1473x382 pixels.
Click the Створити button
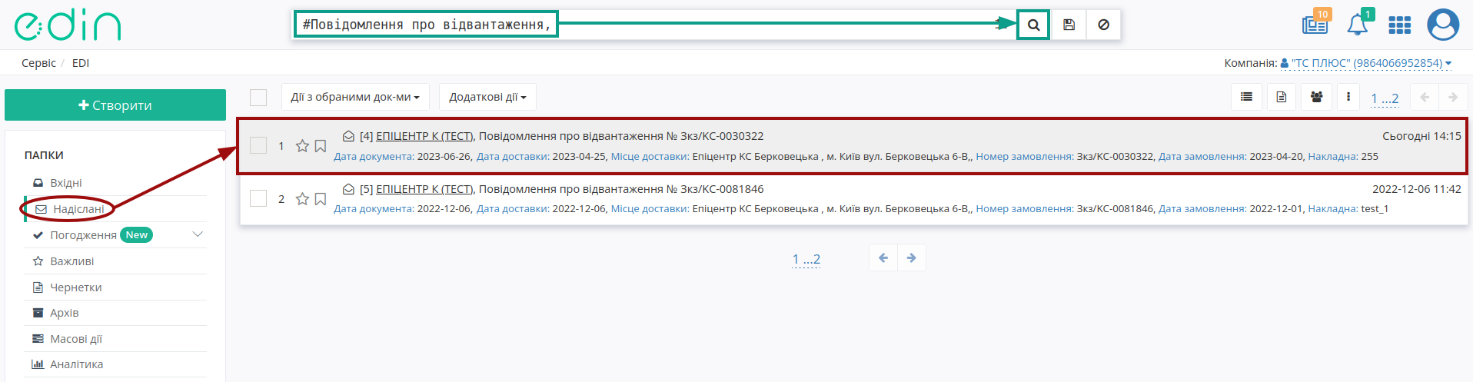[115, 105]
